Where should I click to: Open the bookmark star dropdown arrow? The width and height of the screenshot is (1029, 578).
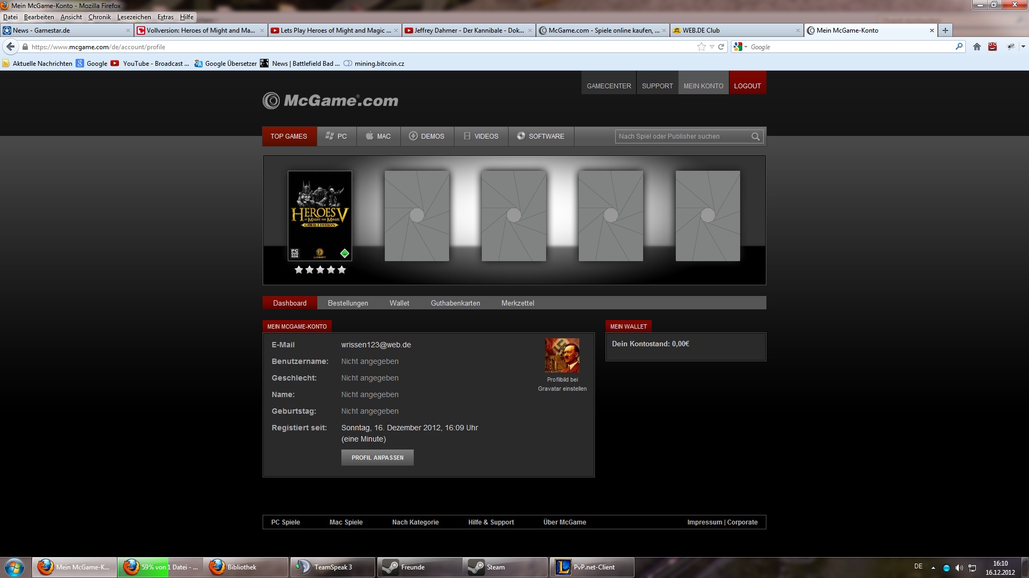[x=712, y=47]
